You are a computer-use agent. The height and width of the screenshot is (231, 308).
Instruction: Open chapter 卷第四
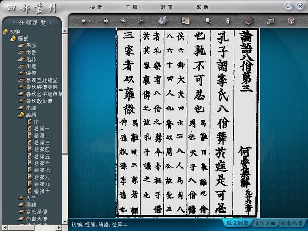click(x=42, y=149)
